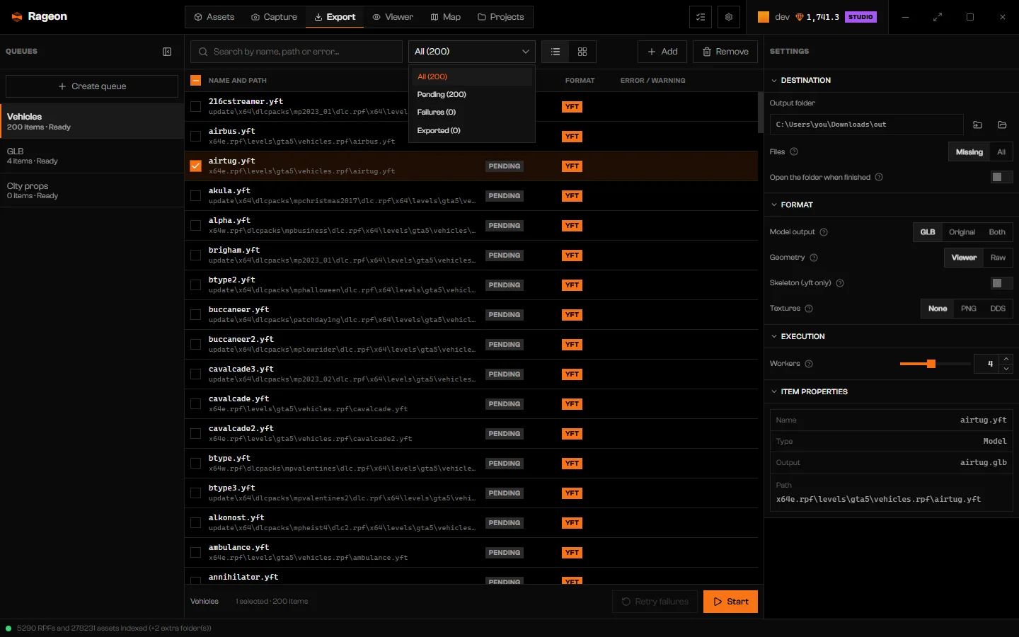Adjust the Workers slider handle
The width and height of the screenshot is (1019, 637).
pyautogui.click(x=931, y=364)
